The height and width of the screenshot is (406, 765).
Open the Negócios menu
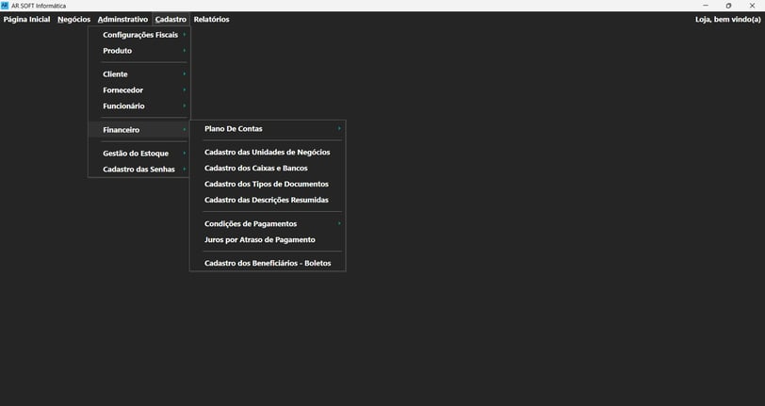tap(73, 20)
